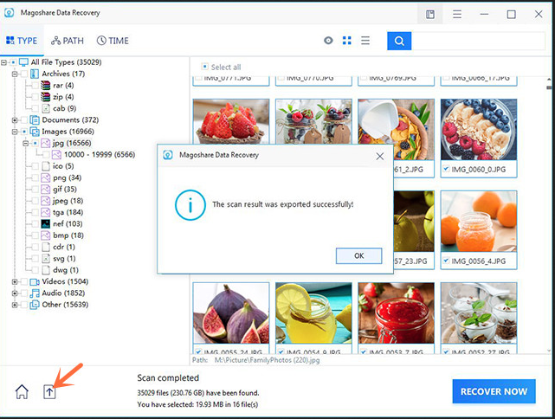The height and width of the screenshot is (419, 555).
Task: Check the png (34) checkbox
Action: [x=35, y=177]
